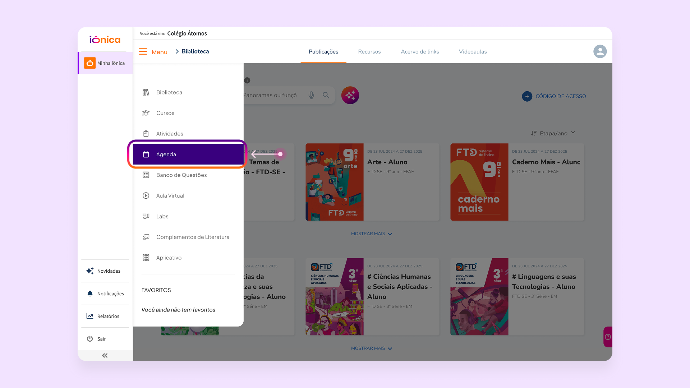Click the Colégio Átomos school name

click(x=187, y=33)
